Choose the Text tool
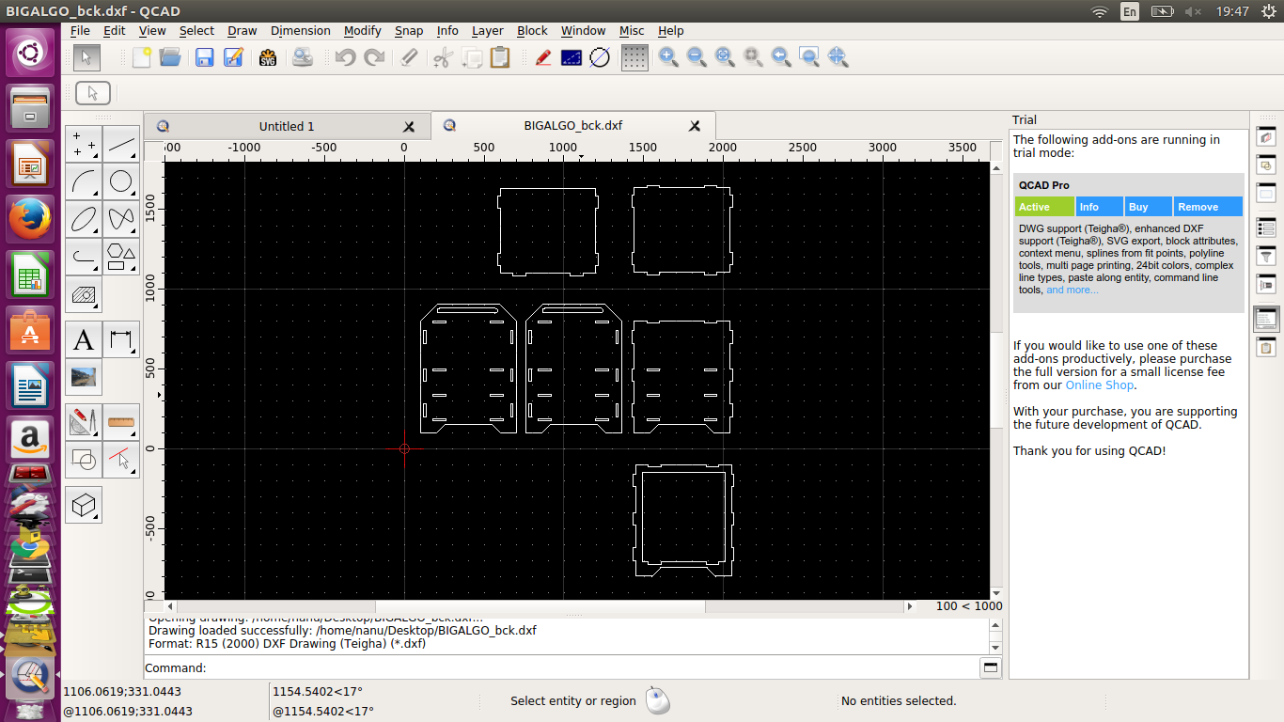1284x722 pixels. point(84,339)
